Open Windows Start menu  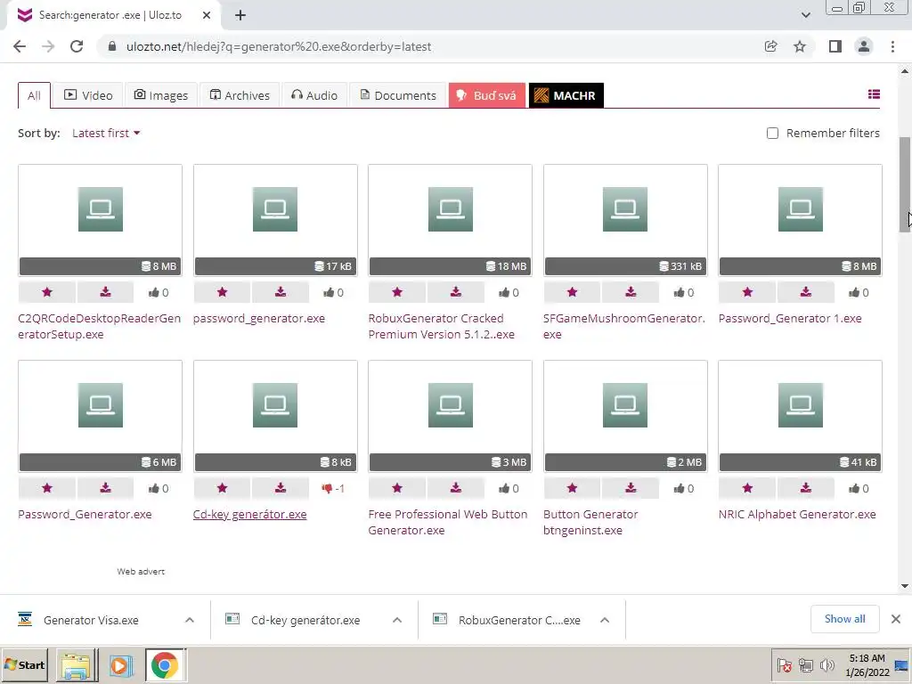point(24,664)
